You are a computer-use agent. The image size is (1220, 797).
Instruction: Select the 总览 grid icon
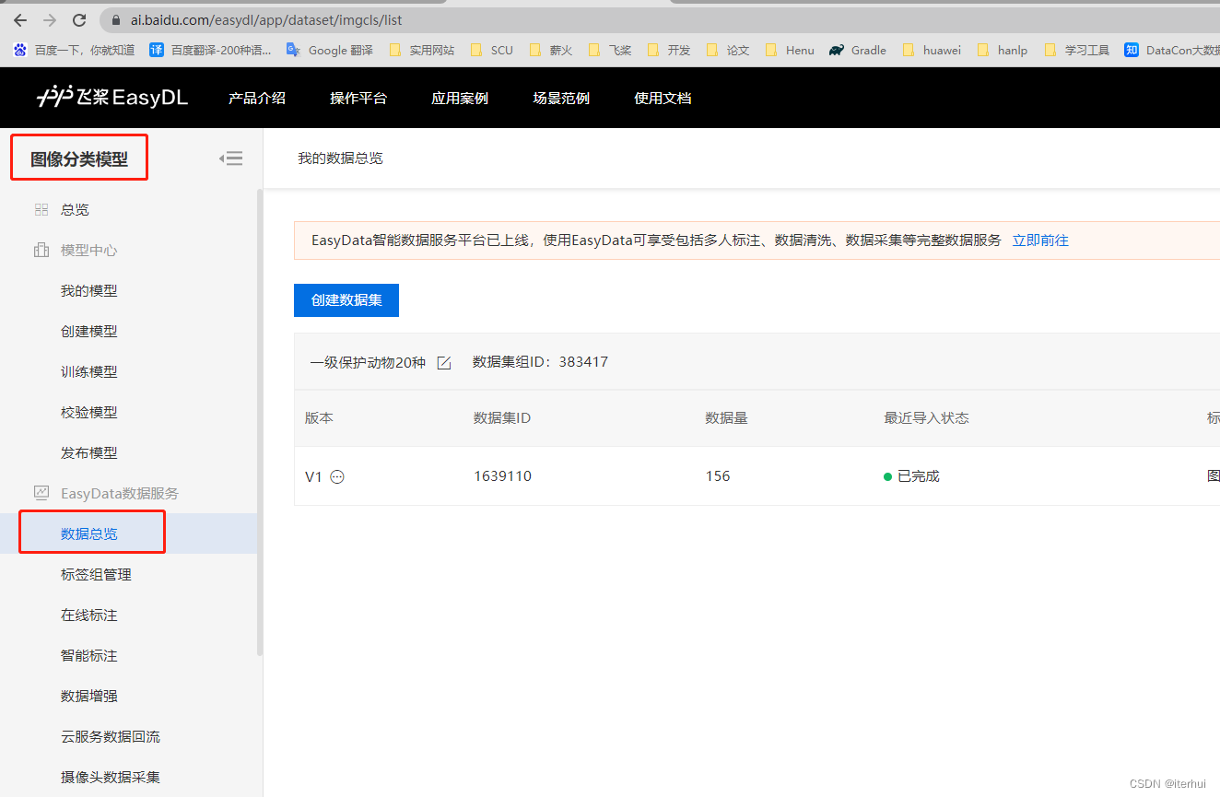(41, 209)
